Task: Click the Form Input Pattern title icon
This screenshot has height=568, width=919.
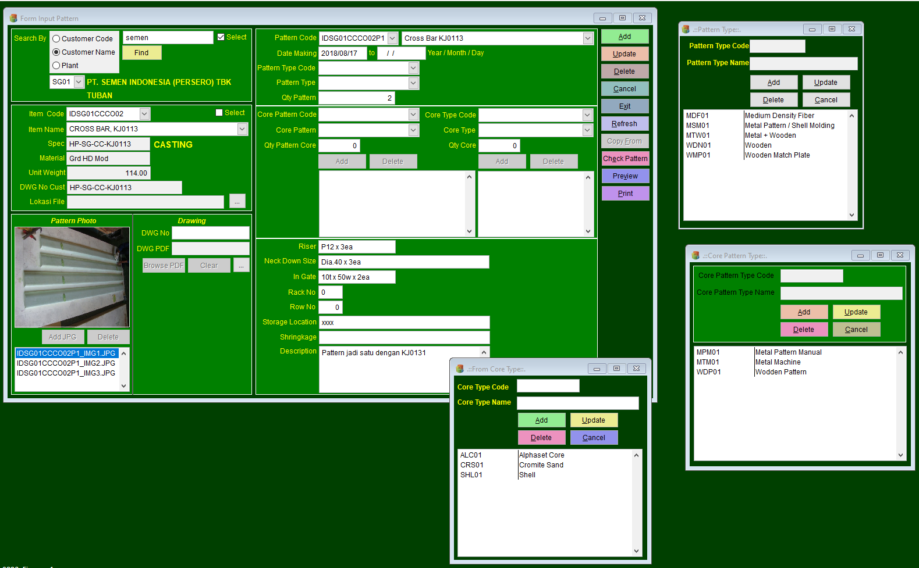Action: pos(13,19)
